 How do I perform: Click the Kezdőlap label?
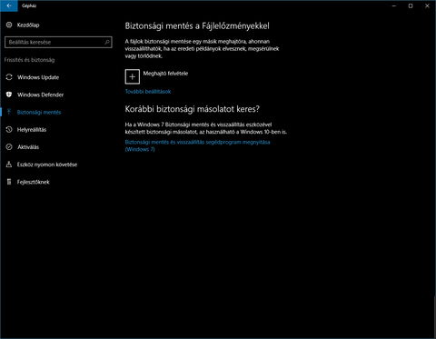coord(28,25)
